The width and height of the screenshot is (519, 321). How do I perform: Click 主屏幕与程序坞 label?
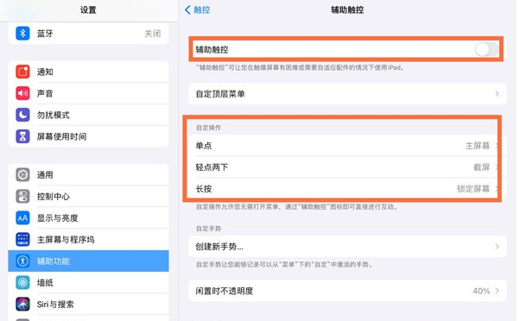pyautogui.click(x=66, y=240)
